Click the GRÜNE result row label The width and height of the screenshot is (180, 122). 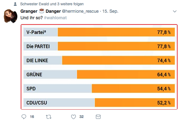tap(34, 75)
